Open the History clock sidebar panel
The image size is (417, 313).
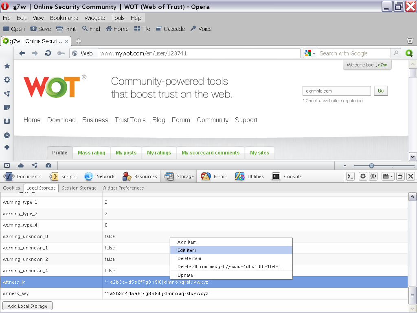pyautogui.click(x=7, y=135)
